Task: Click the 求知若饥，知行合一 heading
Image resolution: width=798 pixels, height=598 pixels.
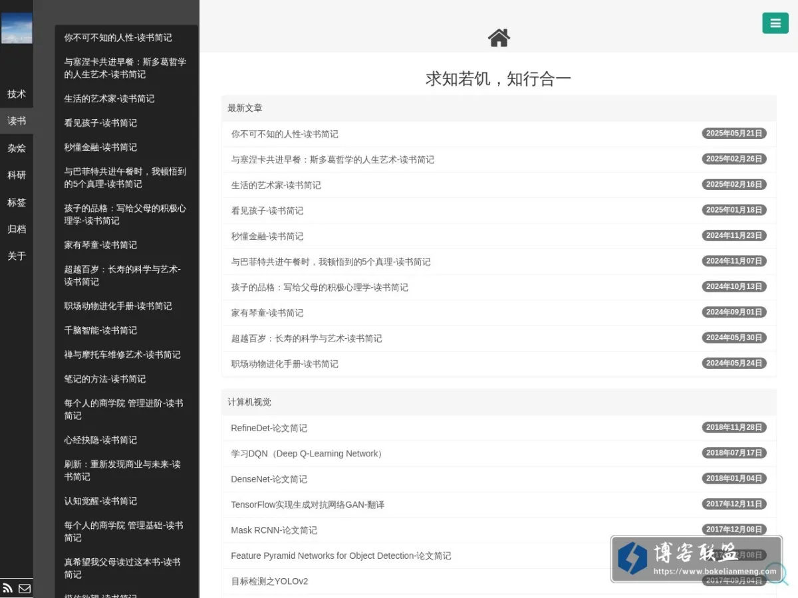Action: (499, 79)
